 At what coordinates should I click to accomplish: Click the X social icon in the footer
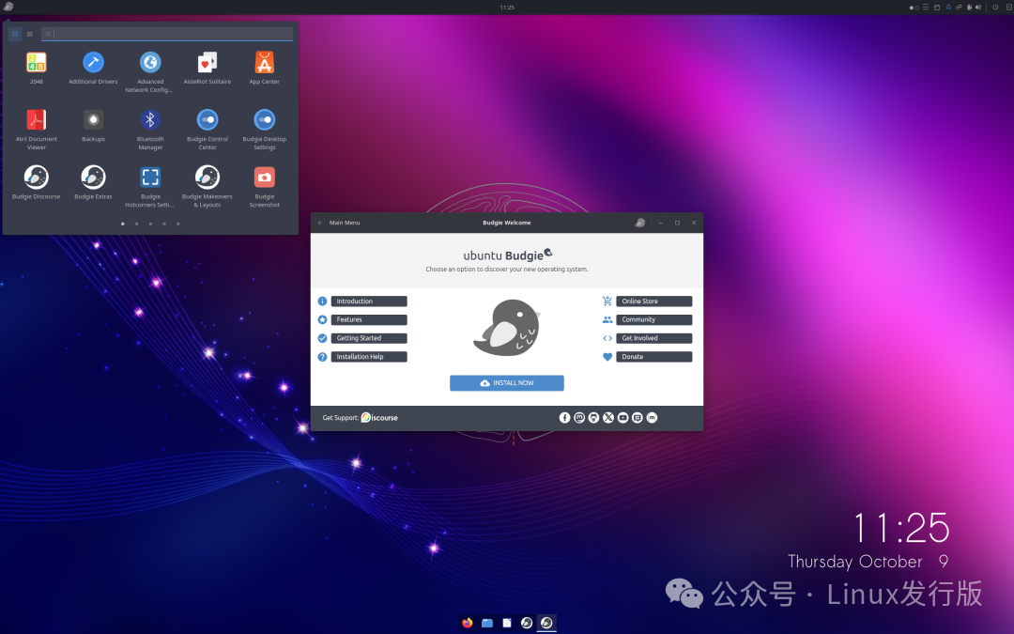click(x=607, y=417)
